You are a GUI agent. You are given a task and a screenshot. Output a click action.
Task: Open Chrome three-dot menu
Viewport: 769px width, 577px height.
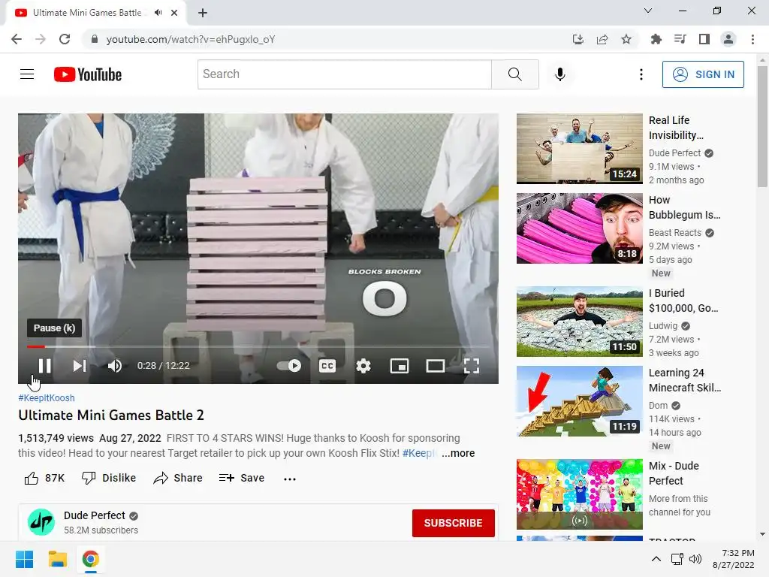(752, 39)
